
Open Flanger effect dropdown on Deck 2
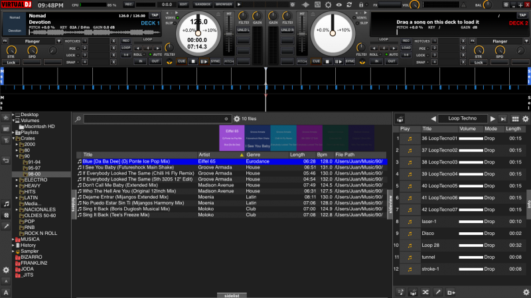point(526,41)
